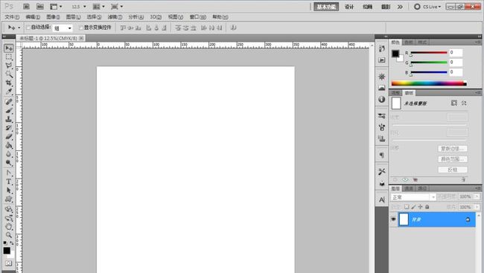Select the Rectangular Marquee tool
Image resolution: width=484 pixels, height=273 pixels.
click(9, 57)
